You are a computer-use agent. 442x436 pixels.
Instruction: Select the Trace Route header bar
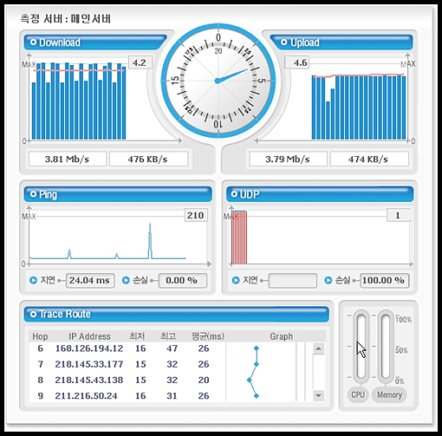pyautogui.click(x=176, y=315)
